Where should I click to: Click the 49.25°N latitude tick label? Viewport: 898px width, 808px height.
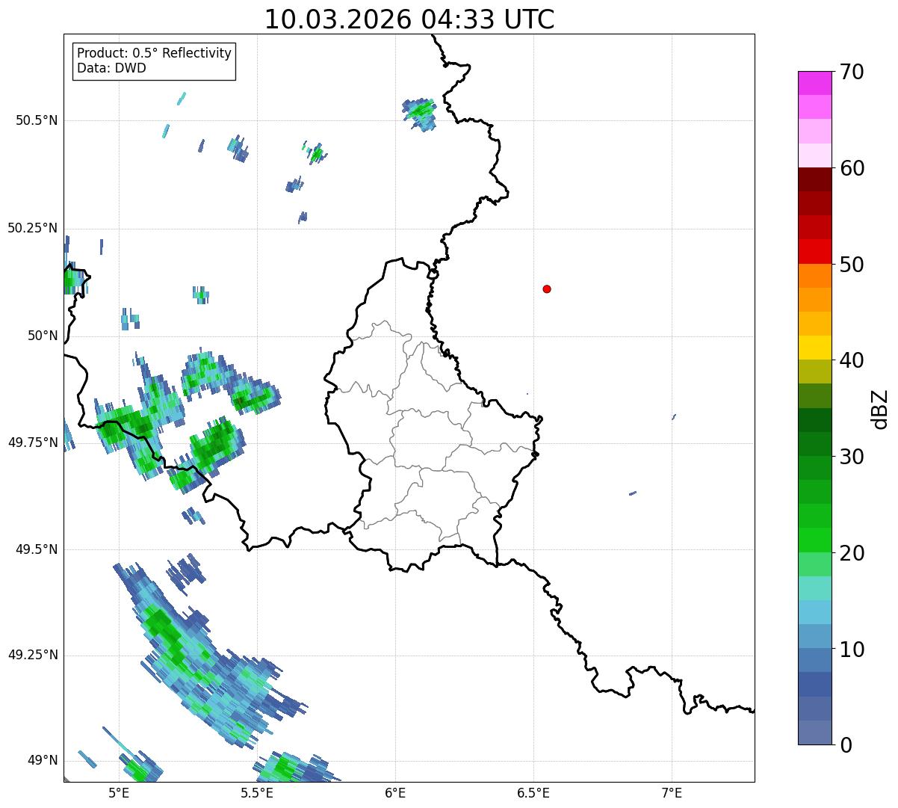pos(33,656)
